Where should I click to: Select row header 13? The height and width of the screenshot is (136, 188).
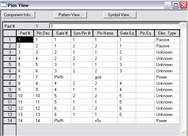coord(10,115)
